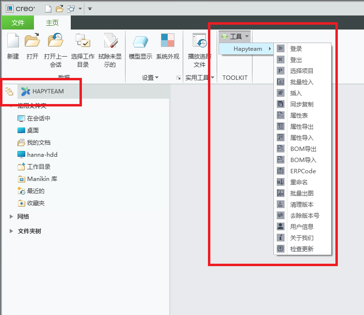Open the 桌面 folder in common folders
This screenshot has width=364, height=315.
coord(32,131)
